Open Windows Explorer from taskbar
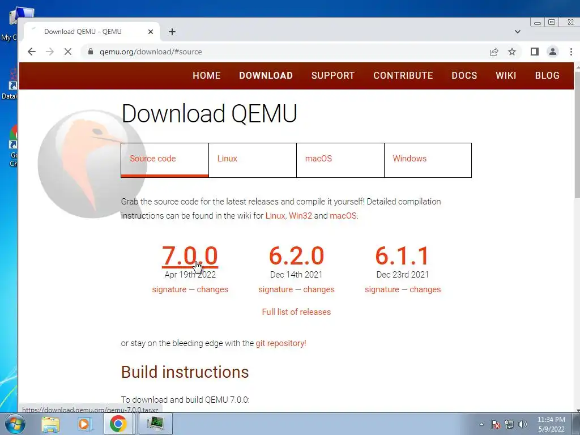 (x=50, y=424)
